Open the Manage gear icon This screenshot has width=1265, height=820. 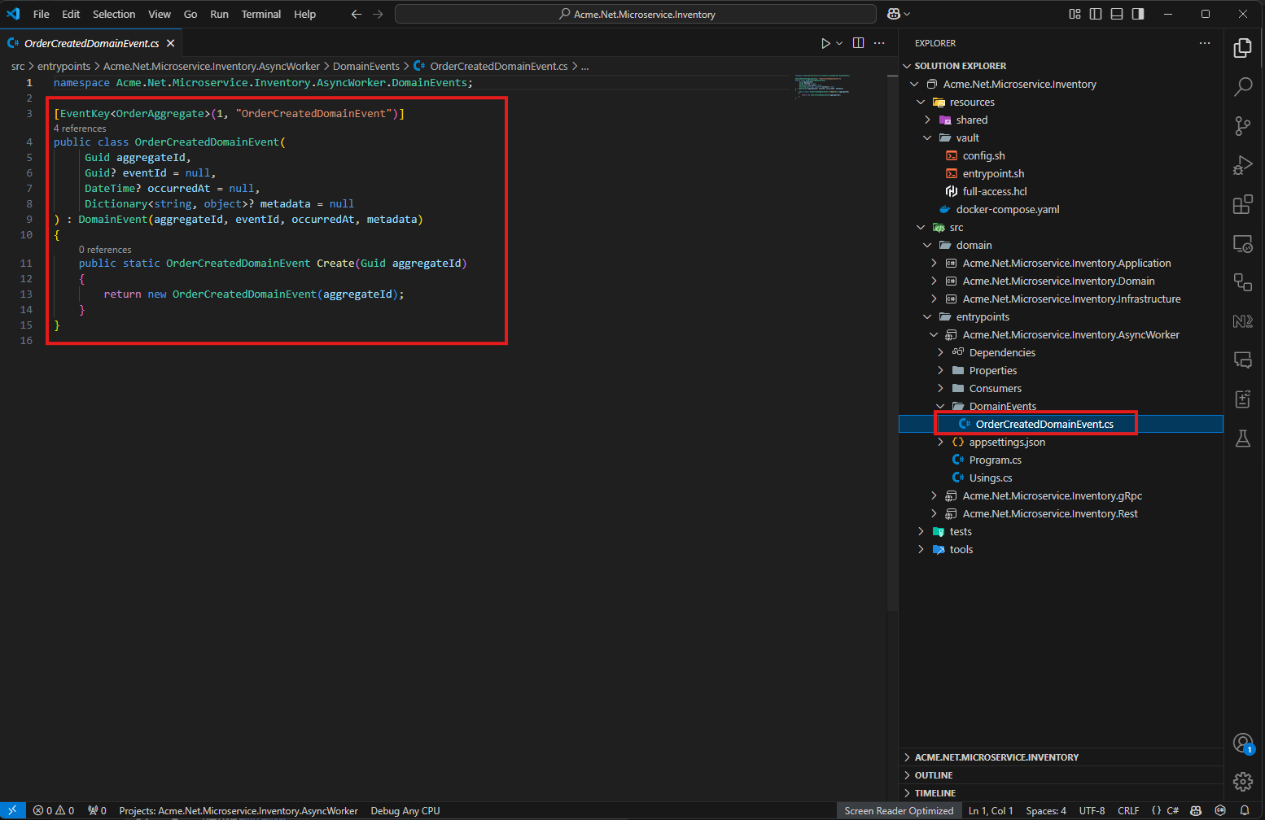pyautogui.click(x=1243, y=782)
